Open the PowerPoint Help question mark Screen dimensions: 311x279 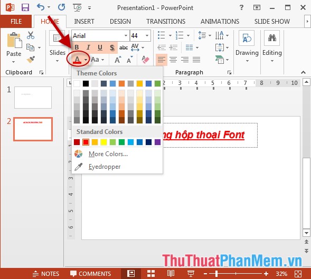(241, 7)
